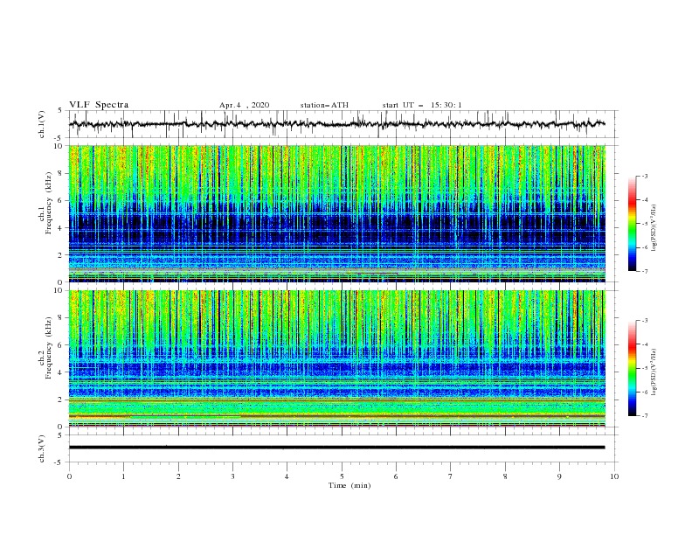Click the "-3" label on ch.1 color bar
The image size is (692, 535).
(x=645, y=176)
